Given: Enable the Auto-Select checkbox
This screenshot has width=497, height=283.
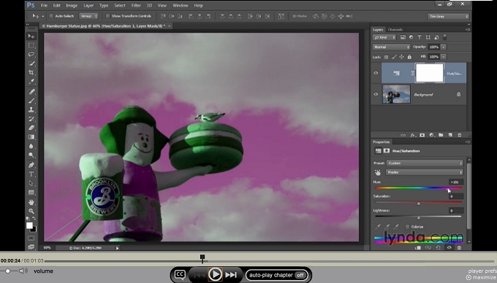Looking at the screenshot, I should click(51, 16).
